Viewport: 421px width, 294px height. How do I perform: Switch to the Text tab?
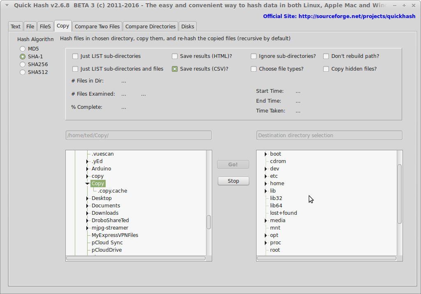(x=16, y=27)
